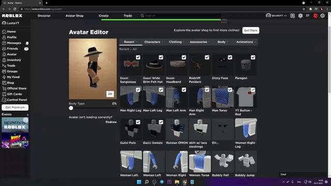Open Groups in the sidebar
Viewport: 331px width, 186px height.
coord(10,71)
